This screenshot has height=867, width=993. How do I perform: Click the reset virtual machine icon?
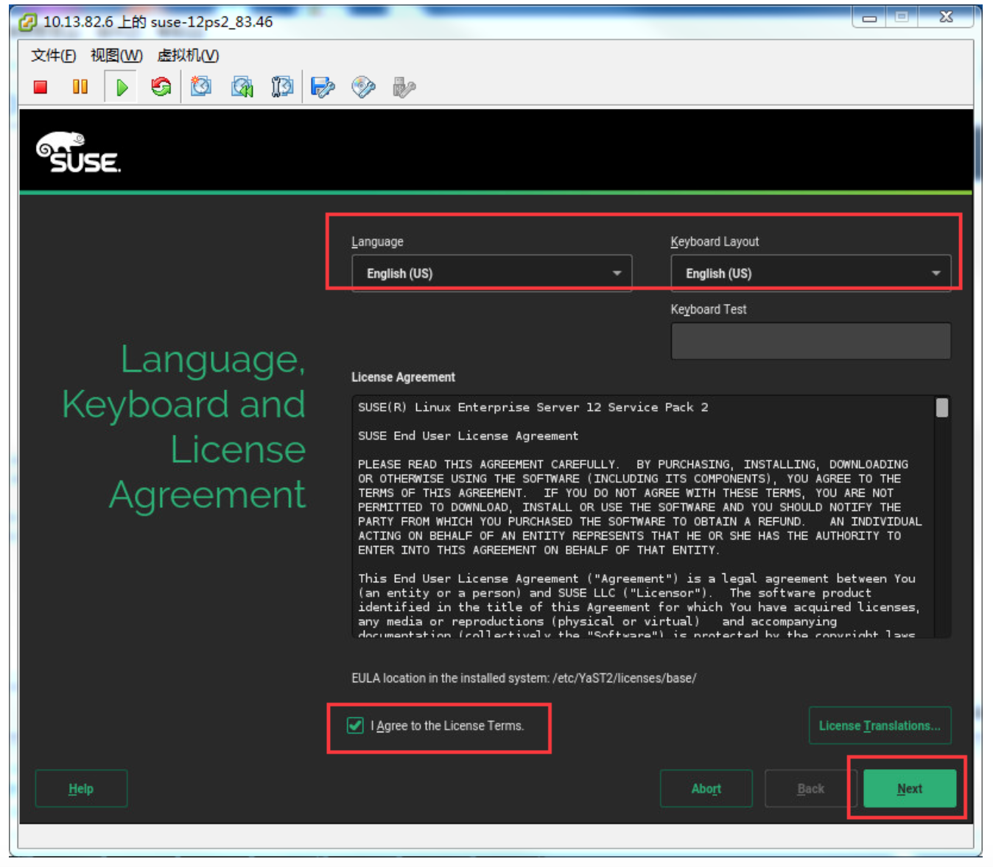tap(161, 88)
